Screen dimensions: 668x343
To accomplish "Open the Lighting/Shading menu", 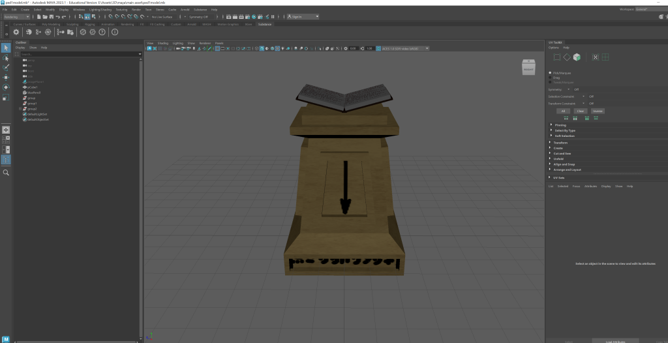I will click(x=99, y=10).
